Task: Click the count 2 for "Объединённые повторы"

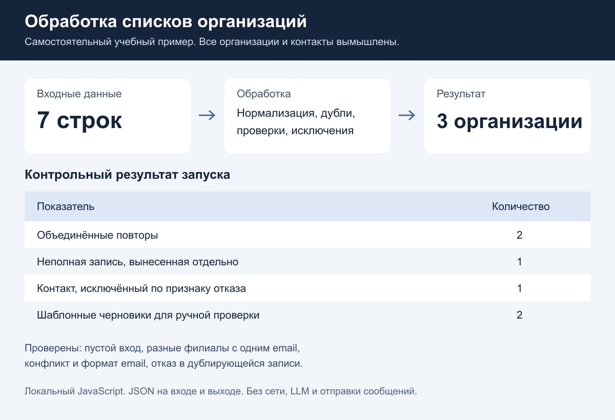Action: point(520,235)
